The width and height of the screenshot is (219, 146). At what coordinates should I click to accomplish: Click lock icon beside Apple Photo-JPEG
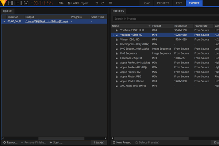tap(116, 77)
